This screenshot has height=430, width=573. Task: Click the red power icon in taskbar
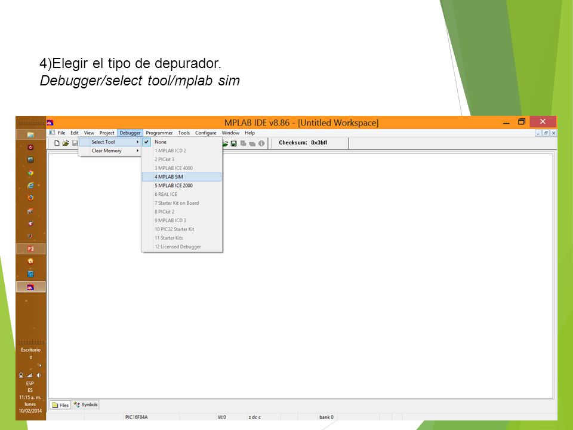tap(30, 148)
